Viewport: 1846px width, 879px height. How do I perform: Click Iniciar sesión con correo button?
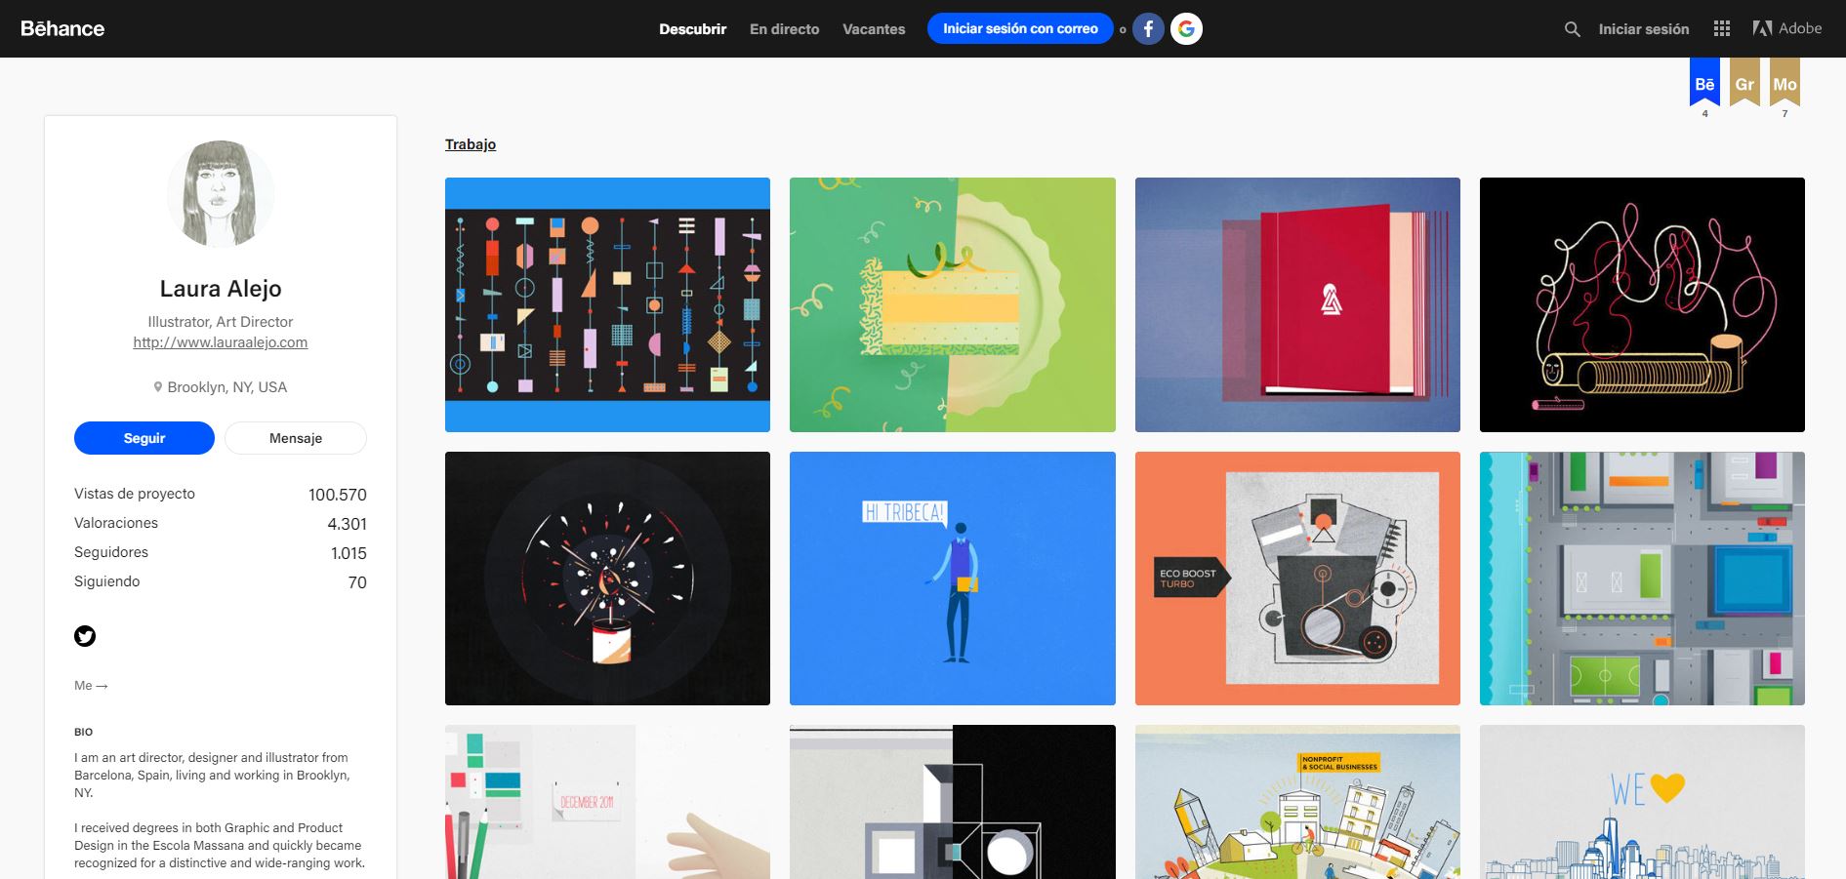tap(1020, 28)
